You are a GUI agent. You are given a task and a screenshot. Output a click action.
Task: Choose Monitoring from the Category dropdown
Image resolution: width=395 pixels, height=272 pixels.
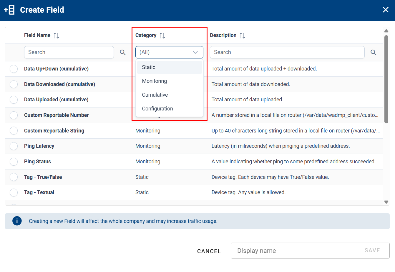(x=155, y=81)
